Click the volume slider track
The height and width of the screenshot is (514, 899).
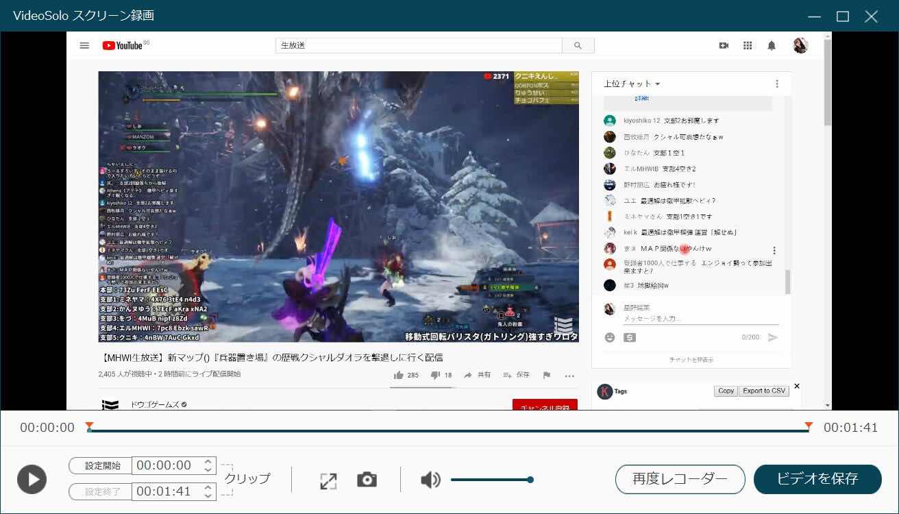point(490,480)
